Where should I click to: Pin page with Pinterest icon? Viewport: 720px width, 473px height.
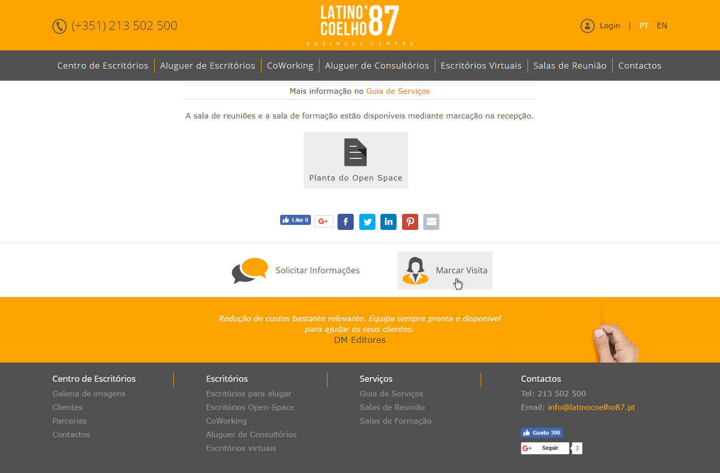(x=410, y=222)
